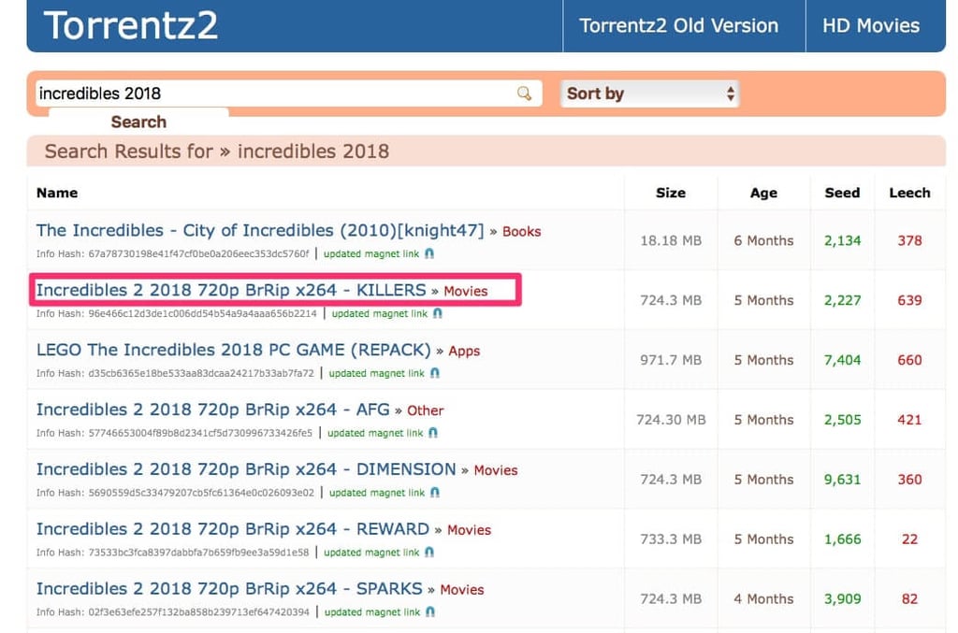Image resolution: width=958 pixels, height=633 pixels.
Task: Click Movies category on DIMENSION row
Action: (496, 470)
